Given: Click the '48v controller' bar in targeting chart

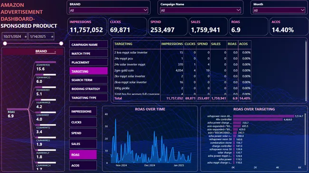Looking at the screenshot, I should (258, 119).
